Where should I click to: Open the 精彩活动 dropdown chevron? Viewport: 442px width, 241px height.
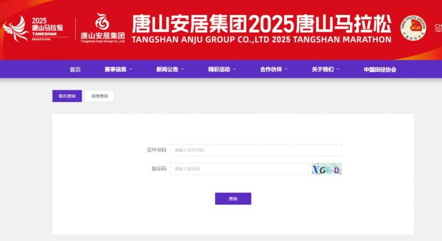pos(234,69)
